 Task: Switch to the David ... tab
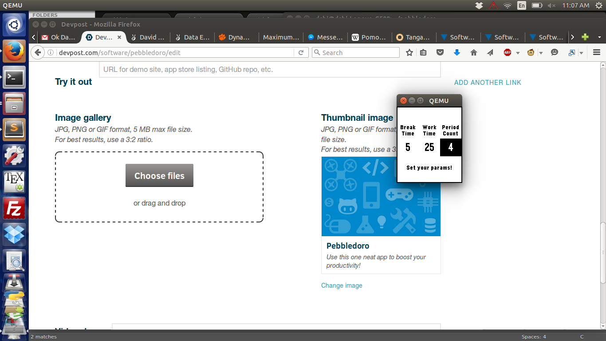point(148,37)
